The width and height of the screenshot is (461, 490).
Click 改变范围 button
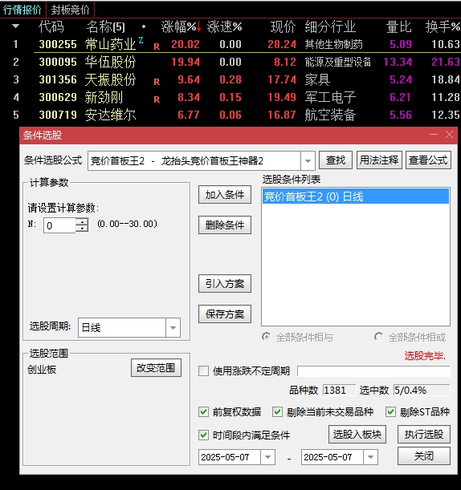156,368
